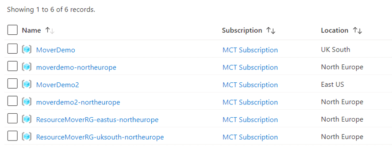
Task: Select the checkbox for MoverDemo2 row
Action: (x=12, y=84)
